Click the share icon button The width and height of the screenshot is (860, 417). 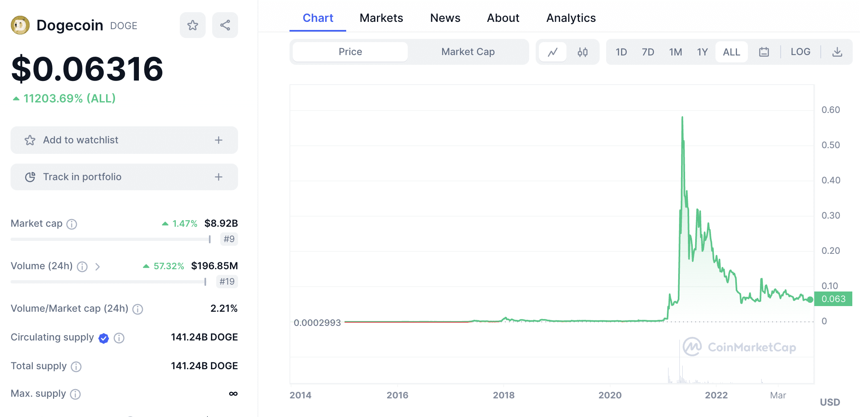225,25
